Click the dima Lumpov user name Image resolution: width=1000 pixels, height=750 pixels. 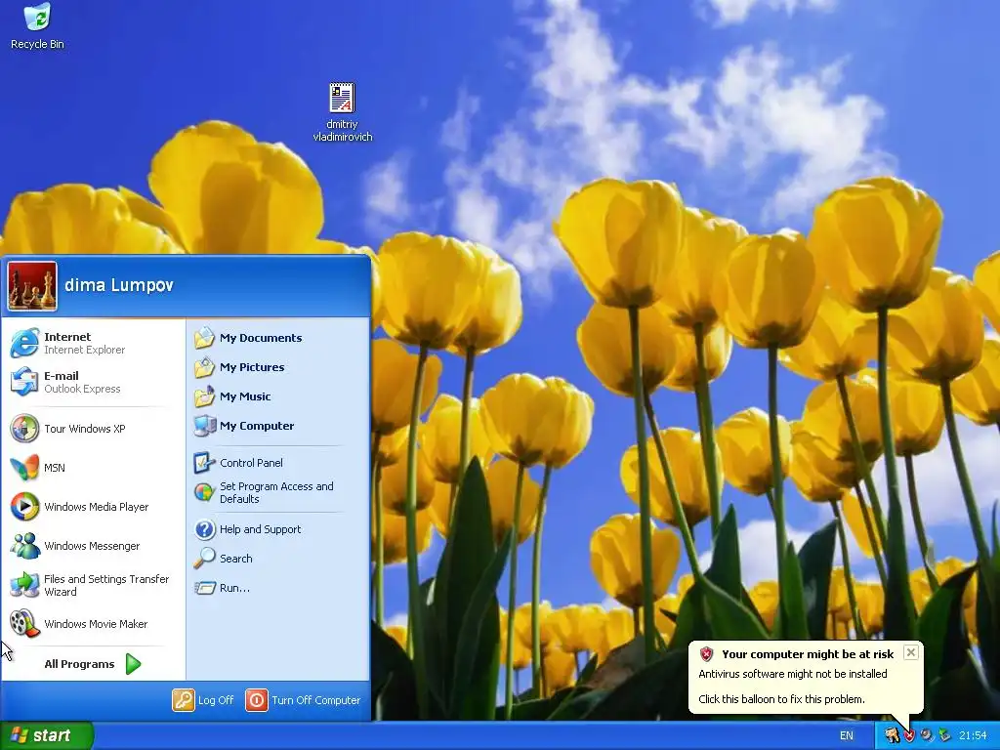click(118, 285)
